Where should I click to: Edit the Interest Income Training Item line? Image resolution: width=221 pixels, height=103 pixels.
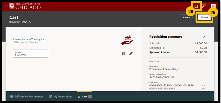coord(131,53)
